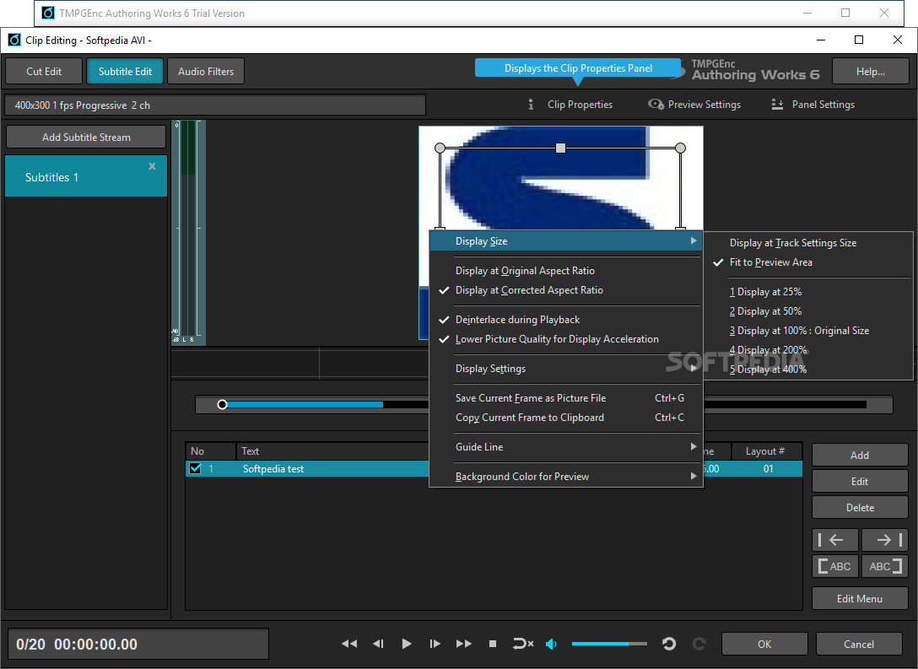Rewind with the fast backward icon
This screenshot has height=669, width=918.
click(349, 644)
